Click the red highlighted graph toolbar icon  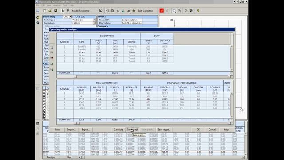[x=162, y=11]
